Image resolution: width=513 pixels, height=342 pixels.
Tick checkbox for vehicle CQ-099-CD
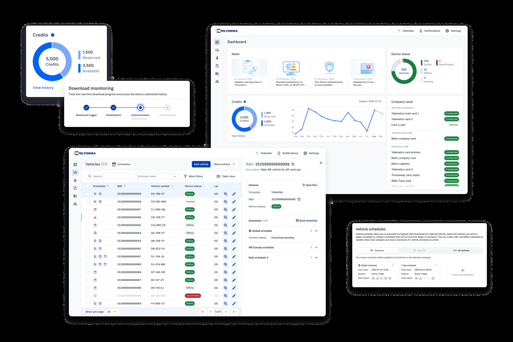pyautogui.click(x=88, y=225)
